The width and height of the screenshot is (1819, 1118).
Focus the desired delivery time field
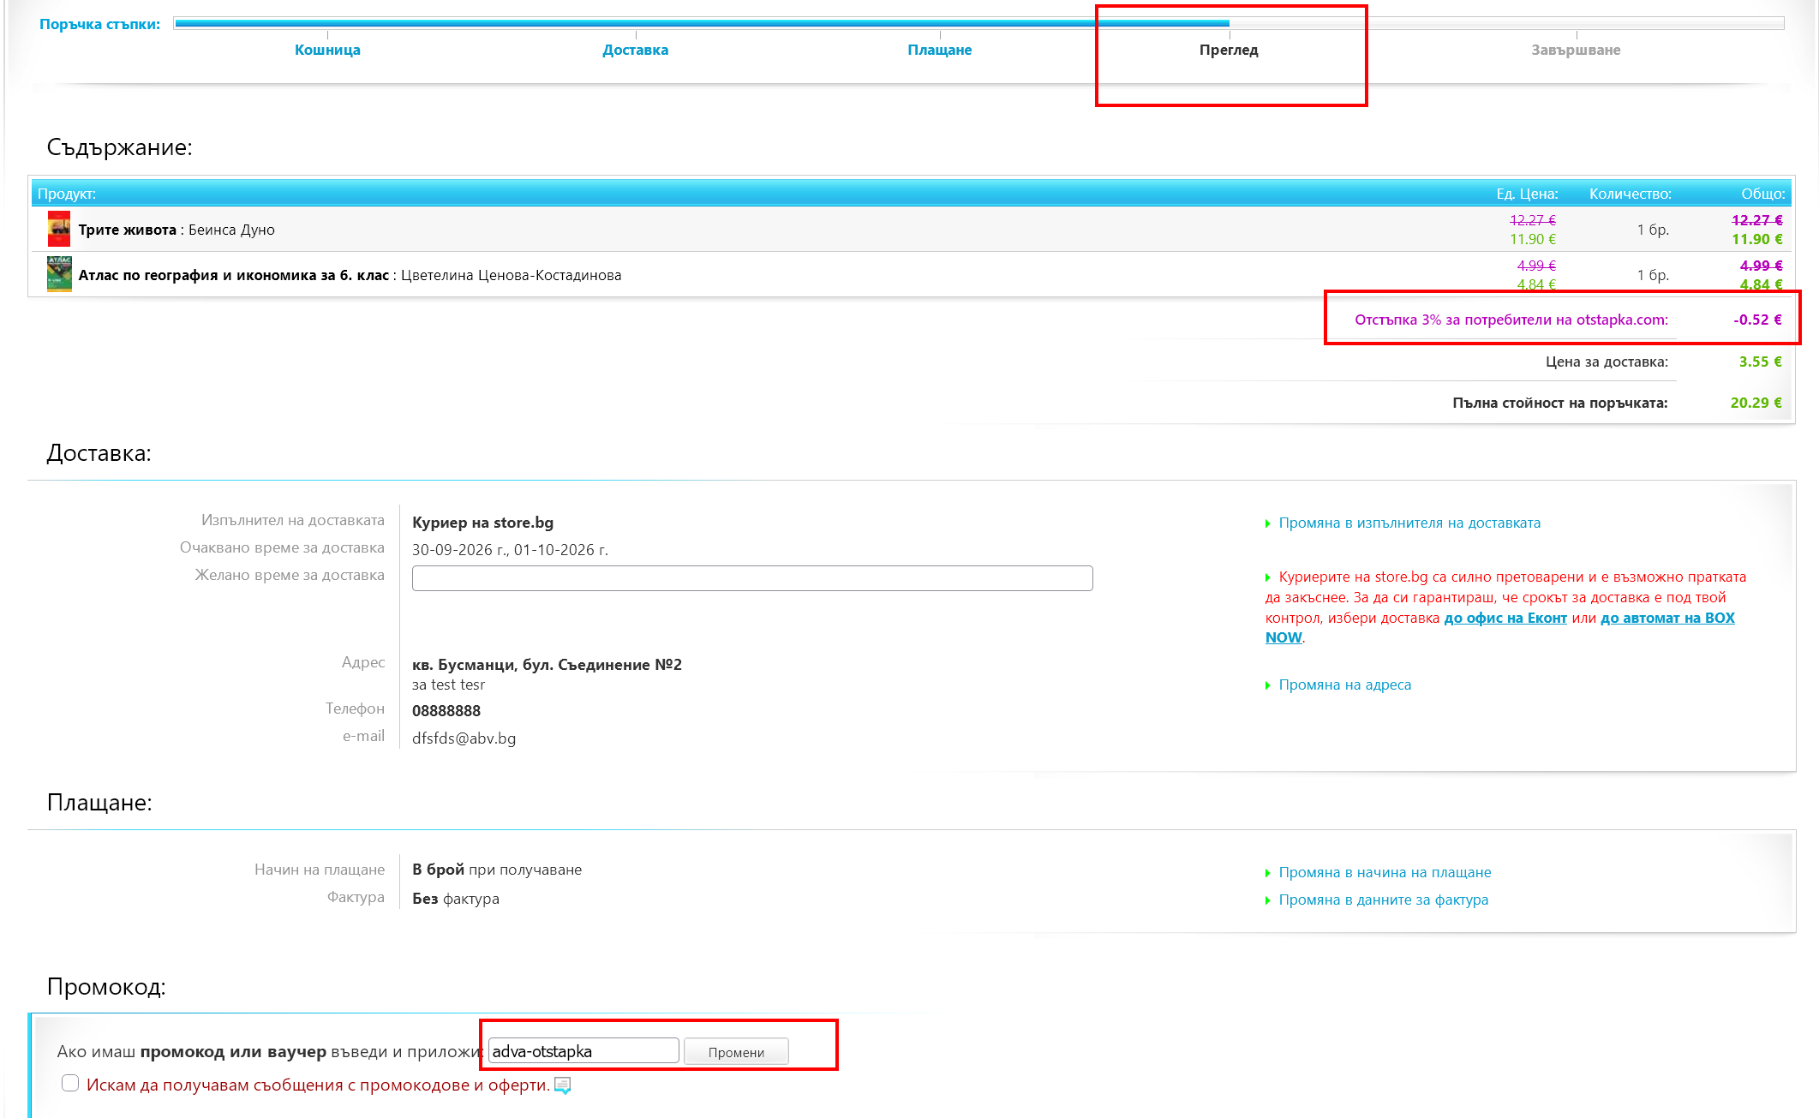pos(752,578)
